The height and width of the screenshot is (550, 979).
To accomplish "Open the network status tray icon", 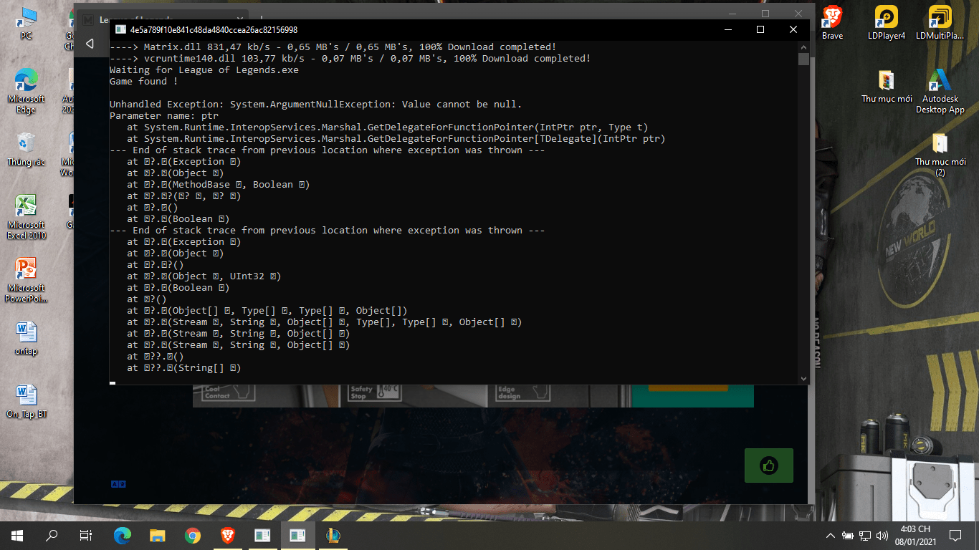I will pyautogui.click(x=865, y=535).
